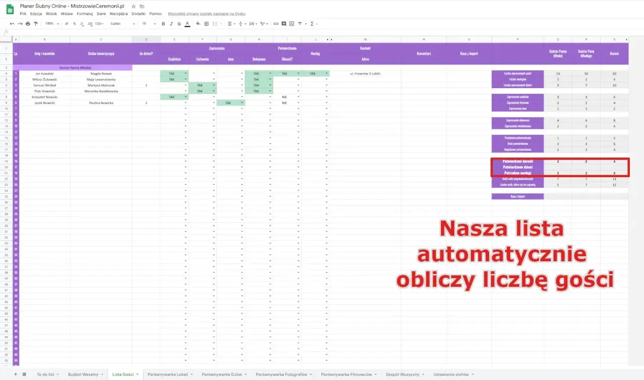Open text color picker
644x380 pixels.
[187, 24]
